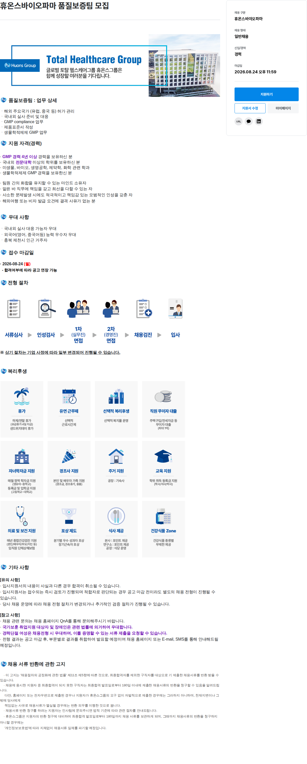Click the GMP compliance 업무 line

pyautogui.click(x=23, y=122)
